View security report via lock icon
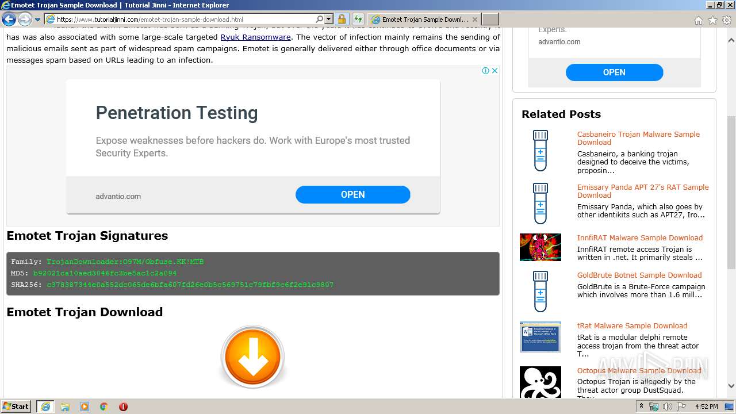Screen dimensions: 736x414 coord(342,20)
